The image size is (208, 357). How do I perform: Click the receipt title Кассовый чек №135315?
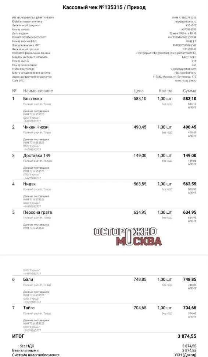[92, 7]
